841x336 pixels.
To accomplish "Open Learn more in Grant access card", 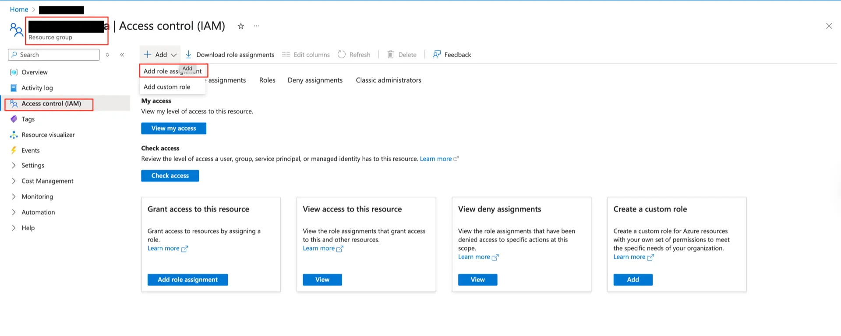I will [x=163, y=249].
